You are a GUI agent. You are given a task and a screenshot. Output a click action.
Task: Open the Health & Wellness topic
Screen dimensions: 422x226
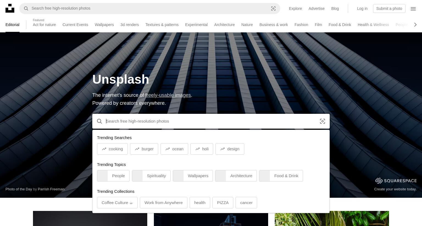[373, 25]
